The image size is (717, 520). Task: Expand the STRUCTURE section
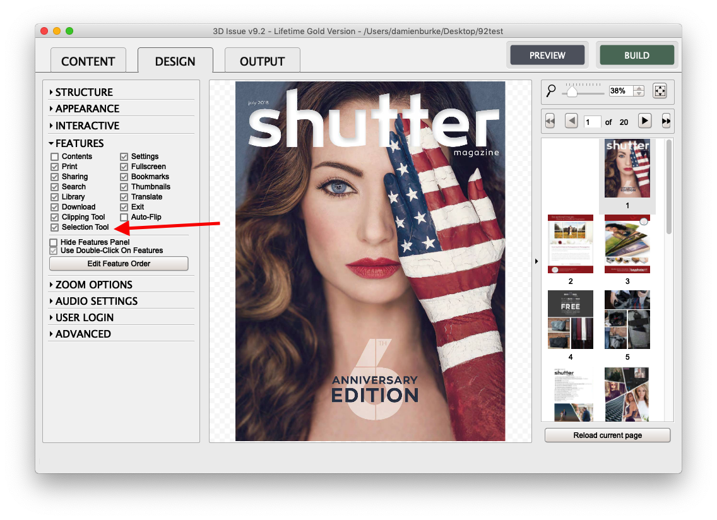(x=51, y=92)
